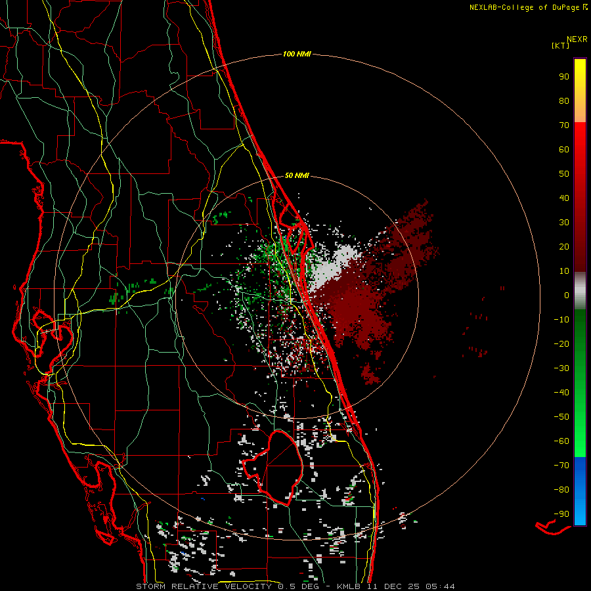Click the 0 value on velocity scale
The height and width of the screenshot is (591, 591).
click(567, 295)
